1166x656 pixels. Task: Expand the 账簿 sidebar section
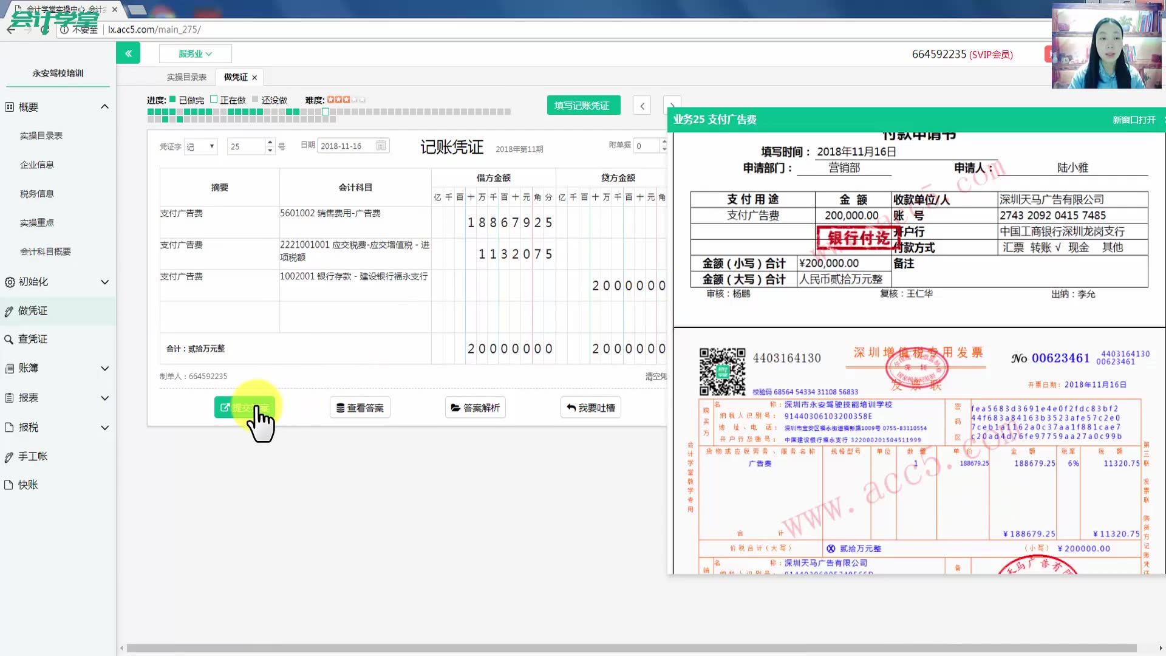[x=104, y=369]
